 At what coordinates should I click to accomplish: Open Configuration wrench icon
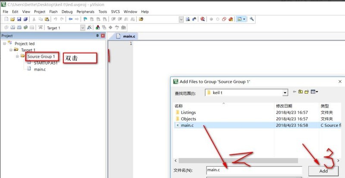(252, 19)
